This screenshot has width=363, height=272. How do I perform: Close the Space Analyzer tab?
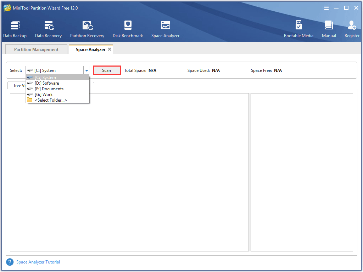[110, 49]
